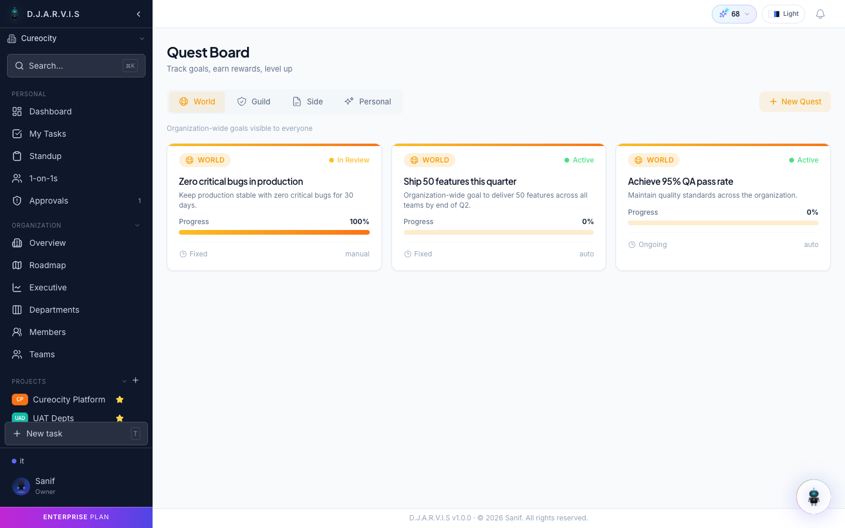The image size is (845, 528).
Task: Click the Ship 50 features progress bar
Action: click(499, 232)
